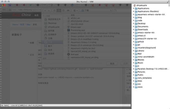Image resolution: width=170 pixels, height=109 pixels.
Task: Select the incanterplayground entry
Action: click(x=147, y=48)
